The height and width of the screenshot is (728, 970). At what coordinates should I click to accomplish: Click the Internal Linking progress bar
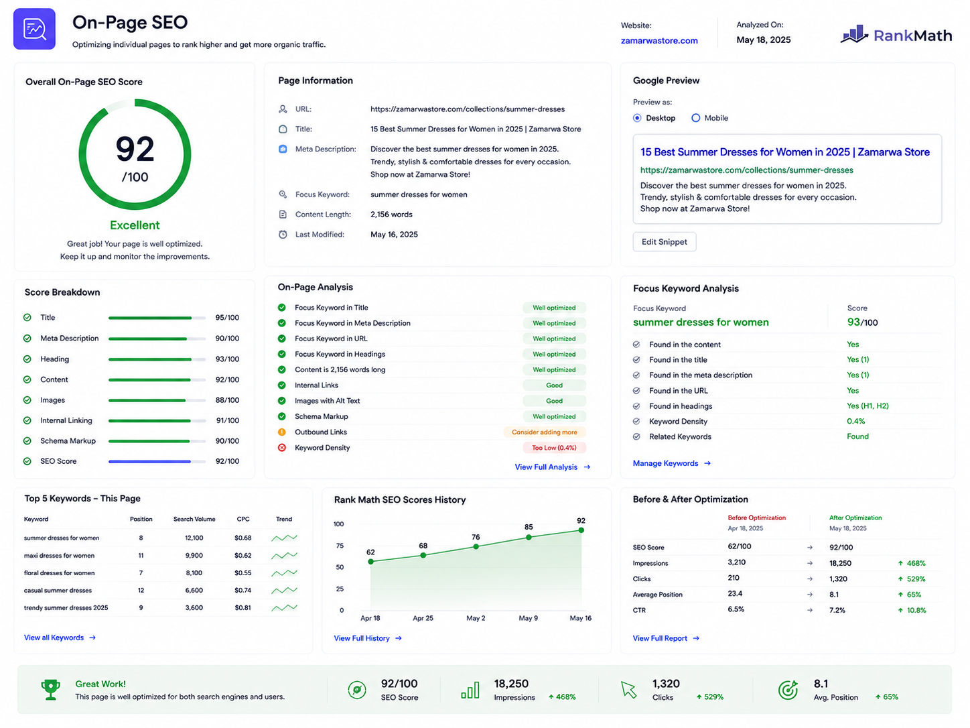157,421
